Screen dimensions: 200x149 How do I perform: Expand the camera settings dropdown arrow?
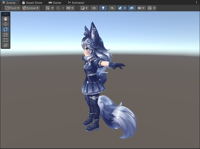point(144,8)
